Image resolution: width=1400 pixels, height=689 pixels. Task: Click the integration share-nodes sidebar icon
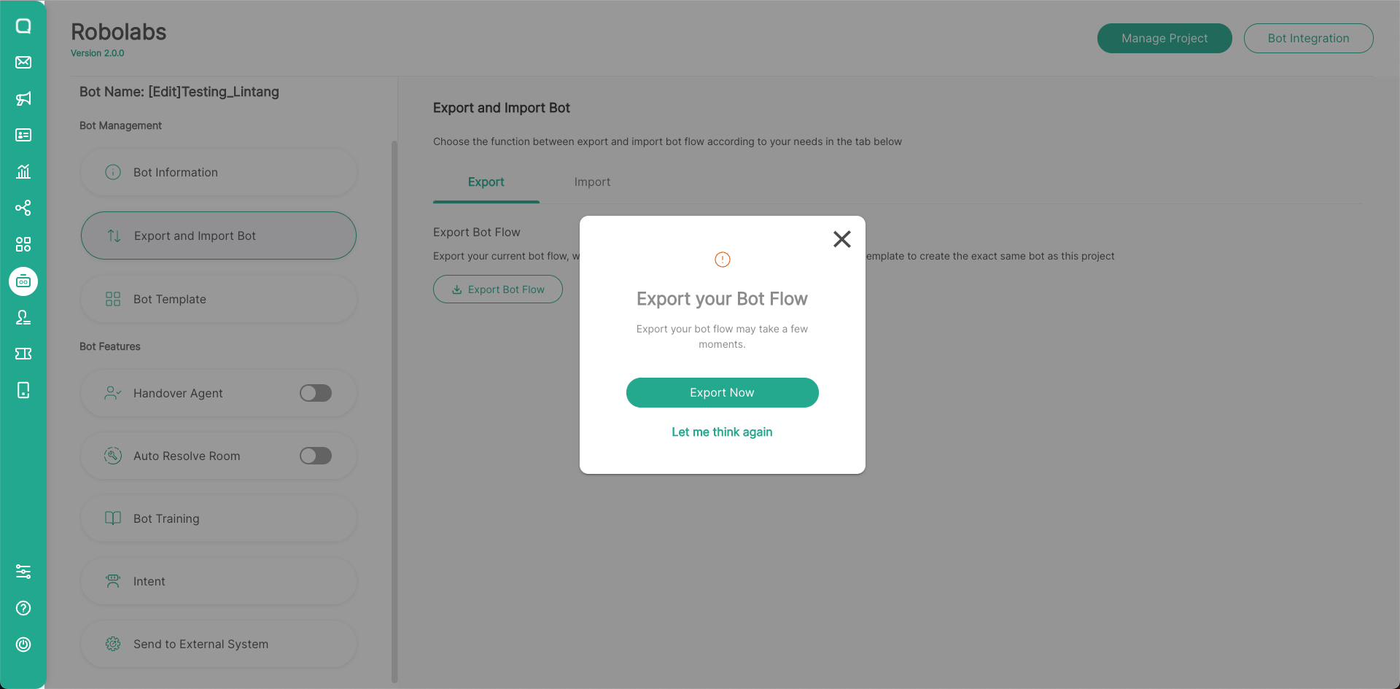point(23,208)
